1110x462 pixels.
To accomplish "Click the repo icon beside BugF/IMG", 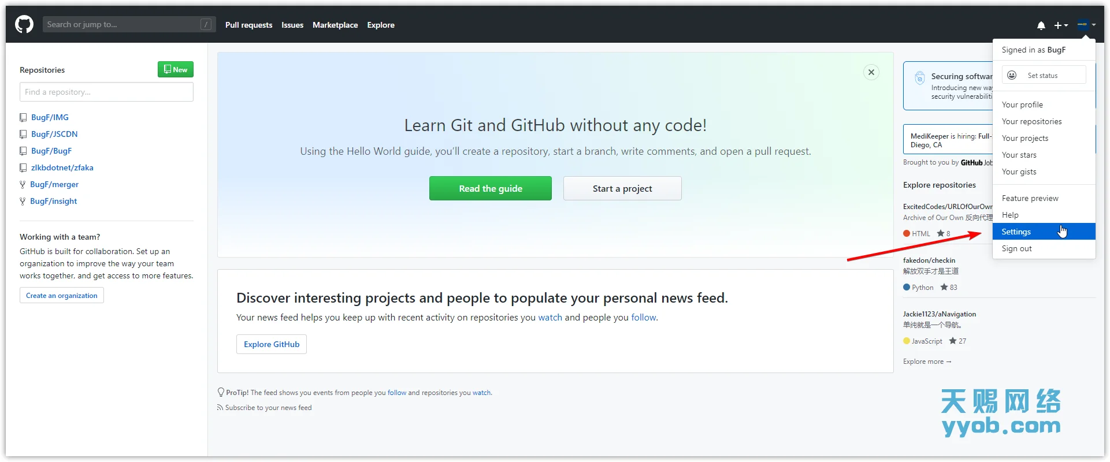I will 23,117.
